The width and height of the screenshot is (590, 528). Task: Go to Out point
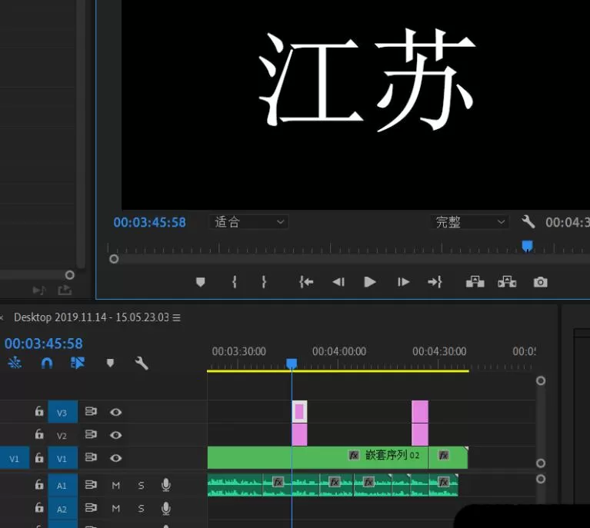pyautogui.click(x=435, y=281)
